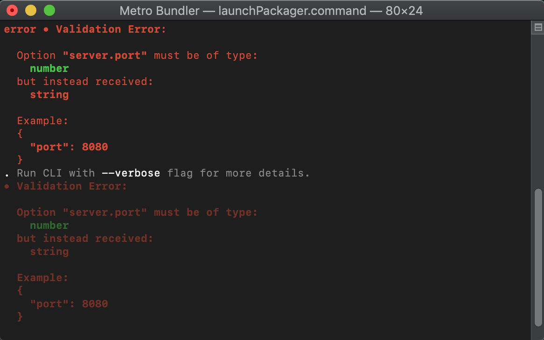Click the dimmed 'Example:' line
The width and height of the screenshot is (544, 340).
coord(42,278)
